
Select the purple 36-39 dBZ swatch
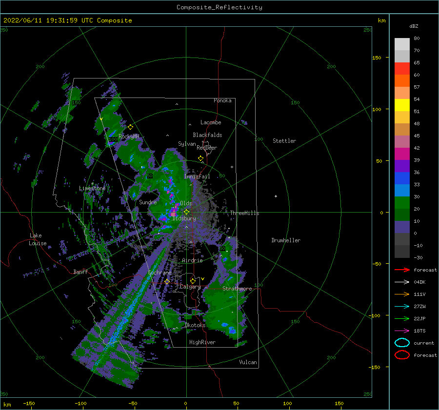tap(402, 166)
